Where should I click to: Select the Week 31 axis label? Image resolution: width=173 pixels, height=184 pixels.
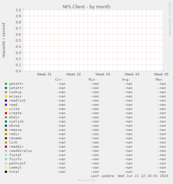click(x=44, y=74)
